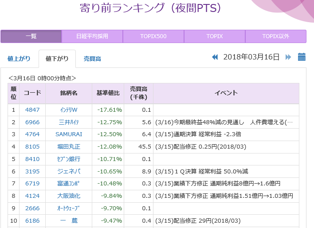Viewport: 314px width, 228px height.
Task: Go to previous date using the left double arrow
Action: (x=215, y=57)
